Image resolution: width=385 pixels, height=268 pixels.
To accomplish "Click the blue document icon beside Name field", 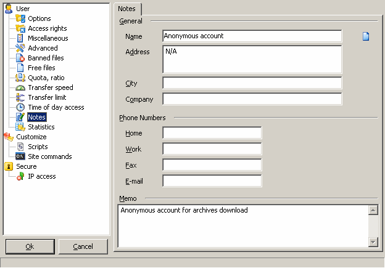I will [x=366, y=36].
